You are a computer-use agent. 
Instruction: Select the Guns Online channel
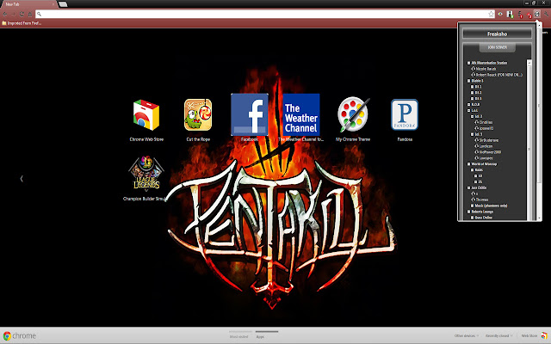[x=483, y=218]
